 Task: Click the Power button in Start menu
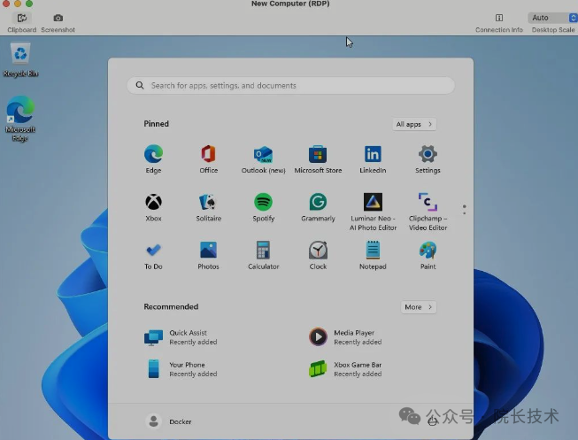(x=433, y=421)
